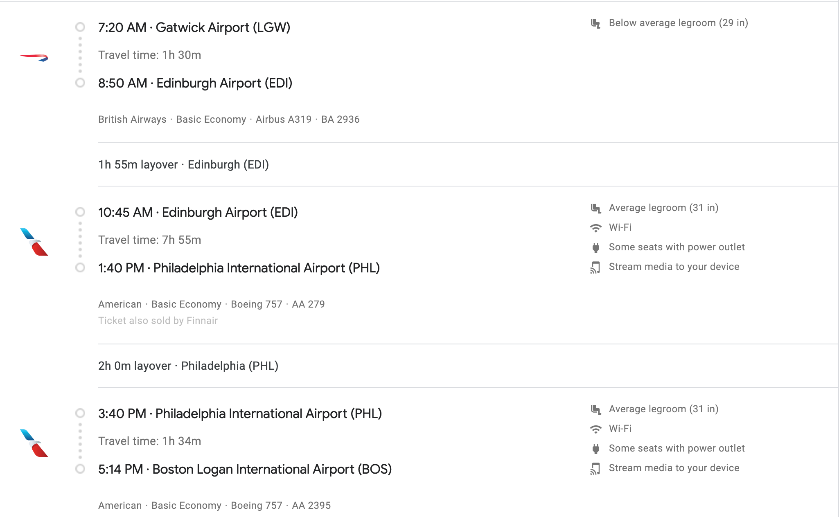This screenshot has width=839, height=517.
Task: Click the "Ticket also sold by Finnair" text
Action: (x=158, y=321)
